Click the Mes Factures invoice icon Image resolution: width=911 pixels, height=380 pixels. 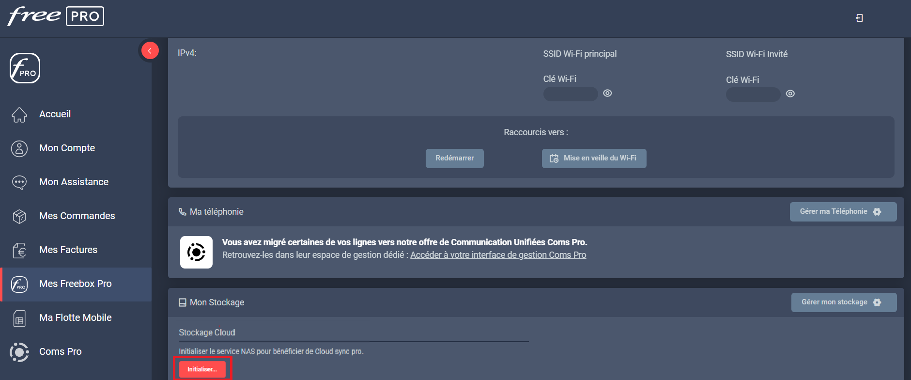(x=19, y=250)
